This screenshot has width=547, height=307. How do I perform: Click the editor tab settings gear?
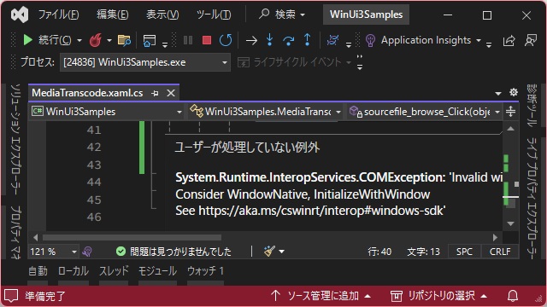(513, 92)
